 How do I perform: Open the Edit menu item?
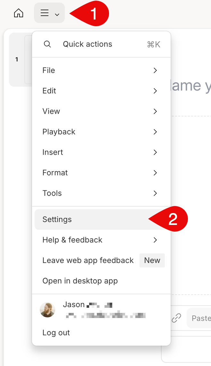click(x=101, y=91)
